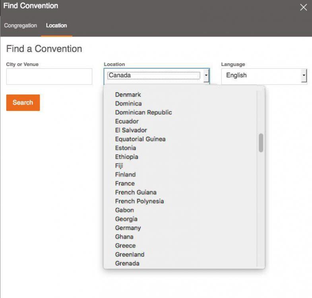Click the City or Venue text field
The width and height of the screenshot is (312, 298).
click(49, 76)
